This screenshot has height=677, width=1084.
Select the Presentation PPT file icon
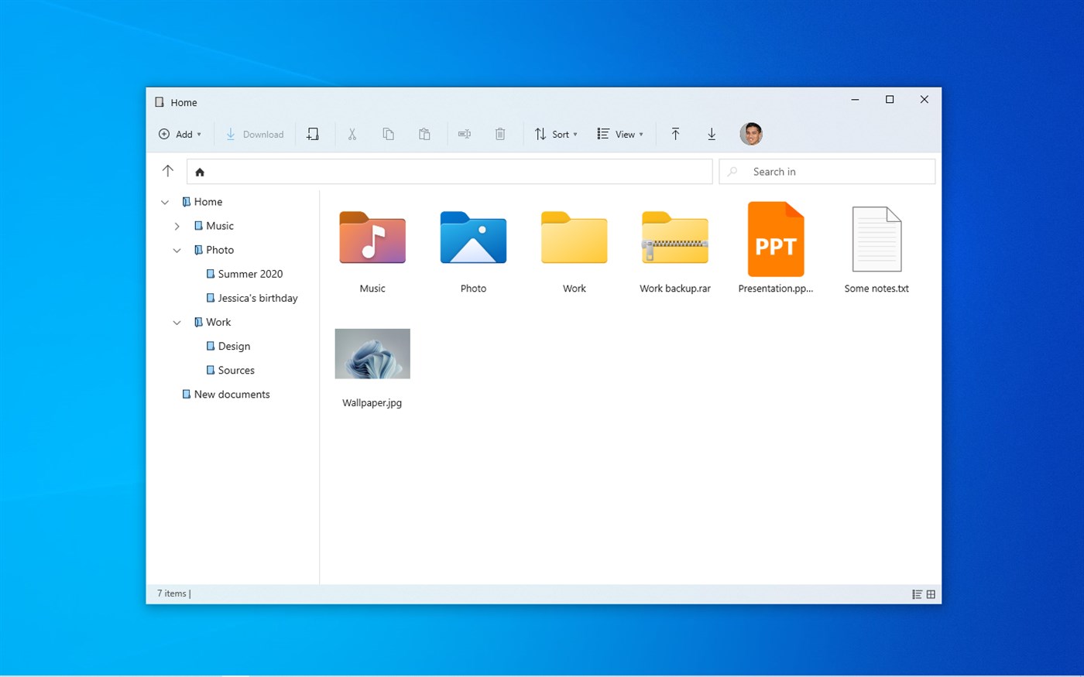(x=776, y=239)
